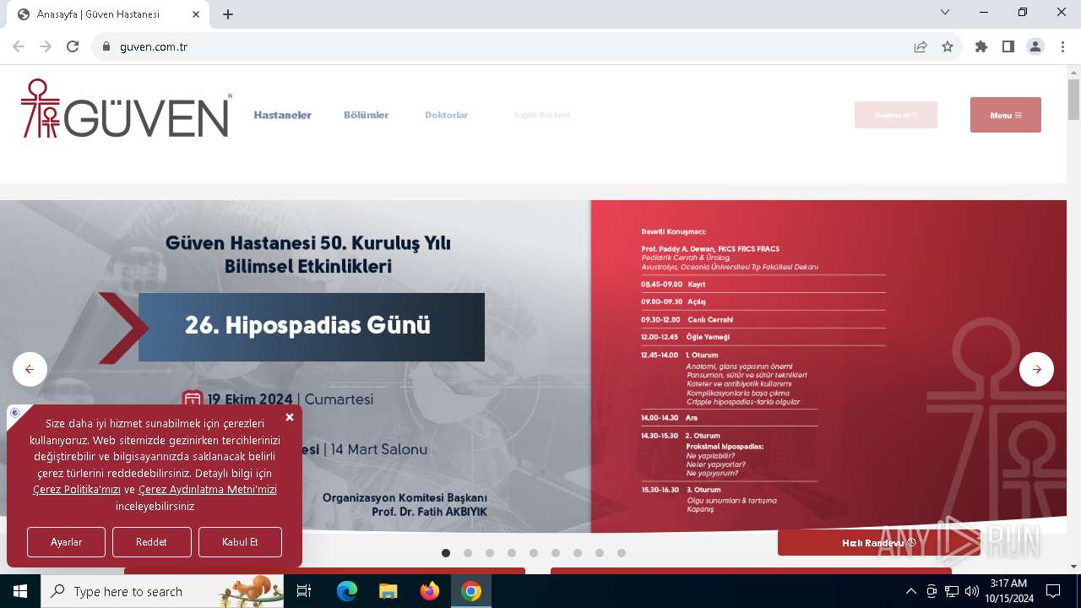Open Windows notification center
This screenshot has height=608, width=1081.
pos(1053,591)
